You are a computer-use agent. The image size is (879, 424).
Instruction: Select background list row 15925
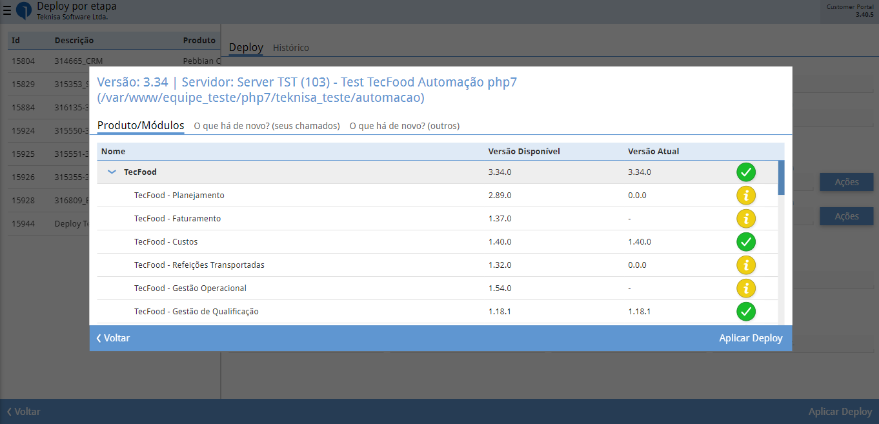pyautogui.click(x=48, y=154)
